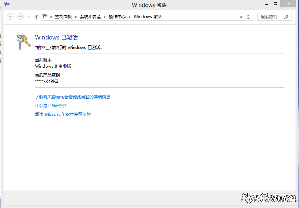Select Windows 激活 breadcrumb in address bar
The image size is (299, 208).
148,17
